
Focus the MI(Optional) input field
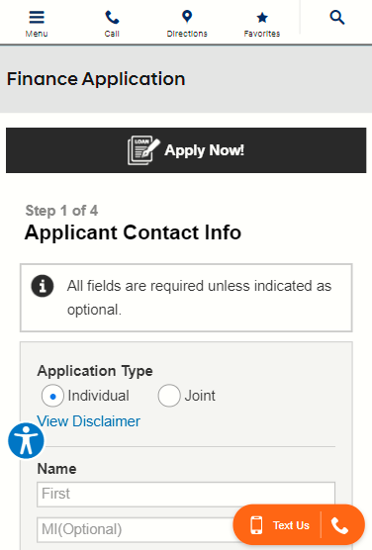click(x=136, y=529)
